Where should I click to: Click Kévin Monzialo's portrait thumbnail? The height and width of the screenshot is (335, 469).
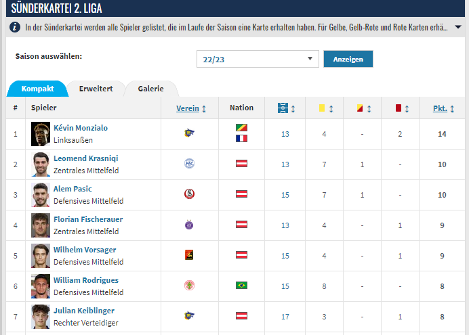click(41, 133)
